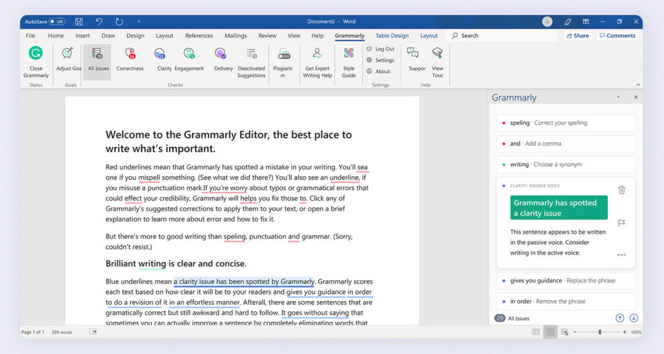This screenshot has width=664, height=354.
Task: Click Log Out in Settings group
Action: [380, 49]
